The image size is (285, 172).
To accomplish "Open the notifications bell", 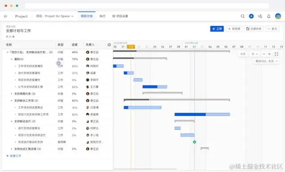I will (268, 16).
